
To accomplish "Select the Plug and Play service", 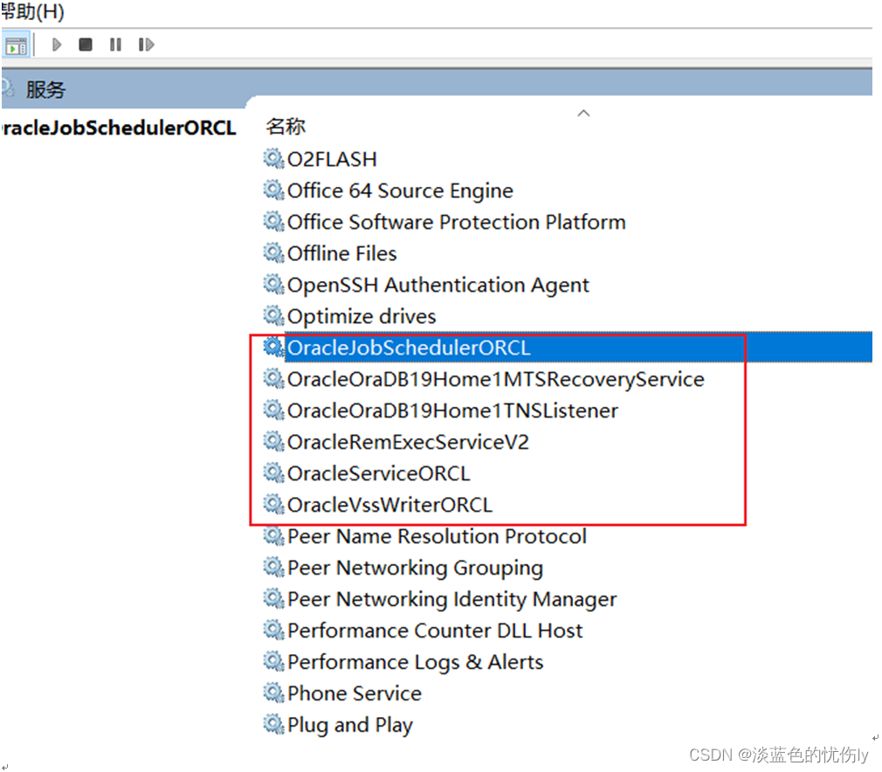I will pyautogui.click(x=350, y=726).
